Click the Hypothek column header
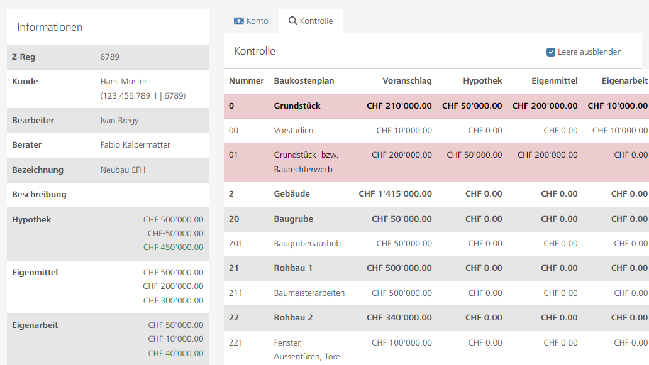This screenshot has width=649, height=365. [x=482, y=81]
